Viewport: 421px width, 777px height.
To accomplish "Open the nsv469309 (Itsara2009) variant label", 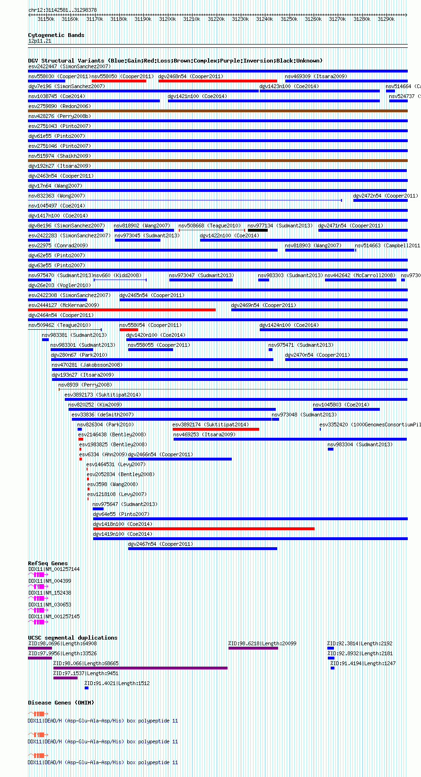I will (316, 76).
